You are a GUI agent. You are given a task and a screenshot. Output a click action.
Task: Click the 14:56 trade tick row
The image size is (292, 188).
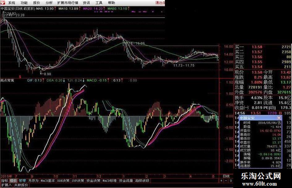(263, 113)
